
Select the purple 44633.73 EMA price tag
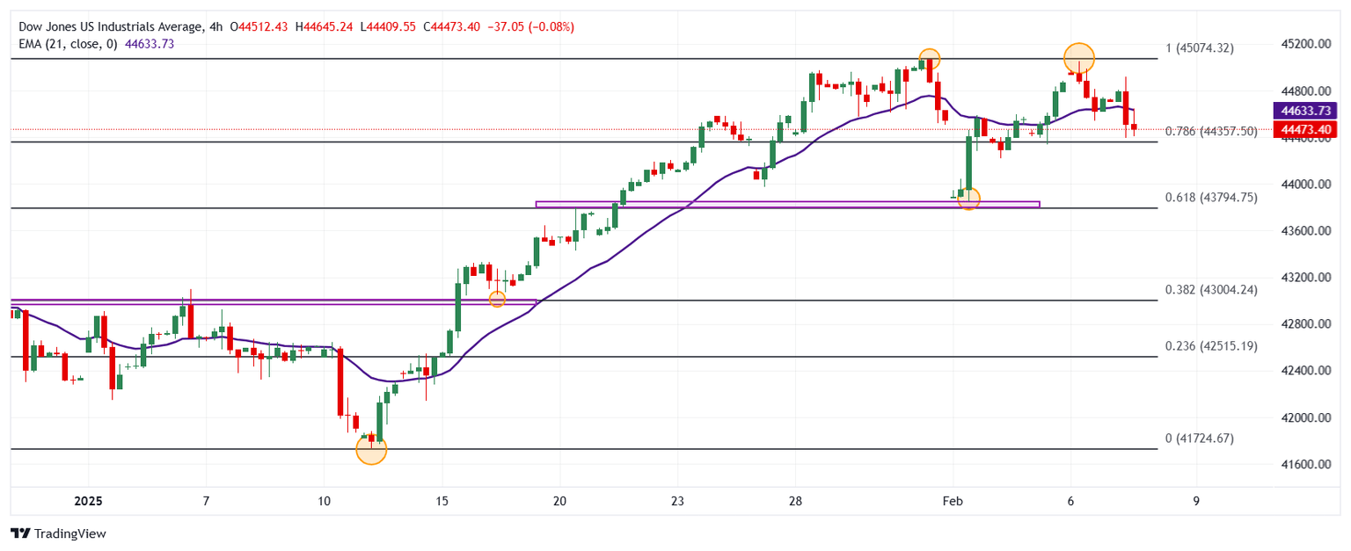click(1304, 112)
